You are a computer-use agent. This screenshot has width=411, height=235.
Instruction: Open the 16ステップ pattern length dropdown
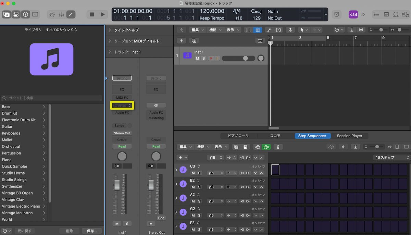pos(392,158)
